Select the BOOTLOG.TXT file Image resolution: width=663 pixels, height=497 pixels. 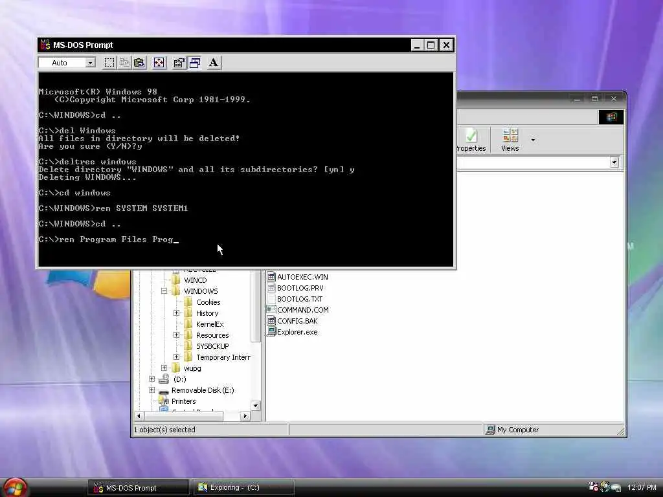[300, 299]
